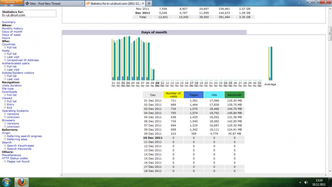The width and height of the screenshot is (332, 187).
Task: Select the '04 Dec 2011' row date cell
Action: (x=153, y=113)
